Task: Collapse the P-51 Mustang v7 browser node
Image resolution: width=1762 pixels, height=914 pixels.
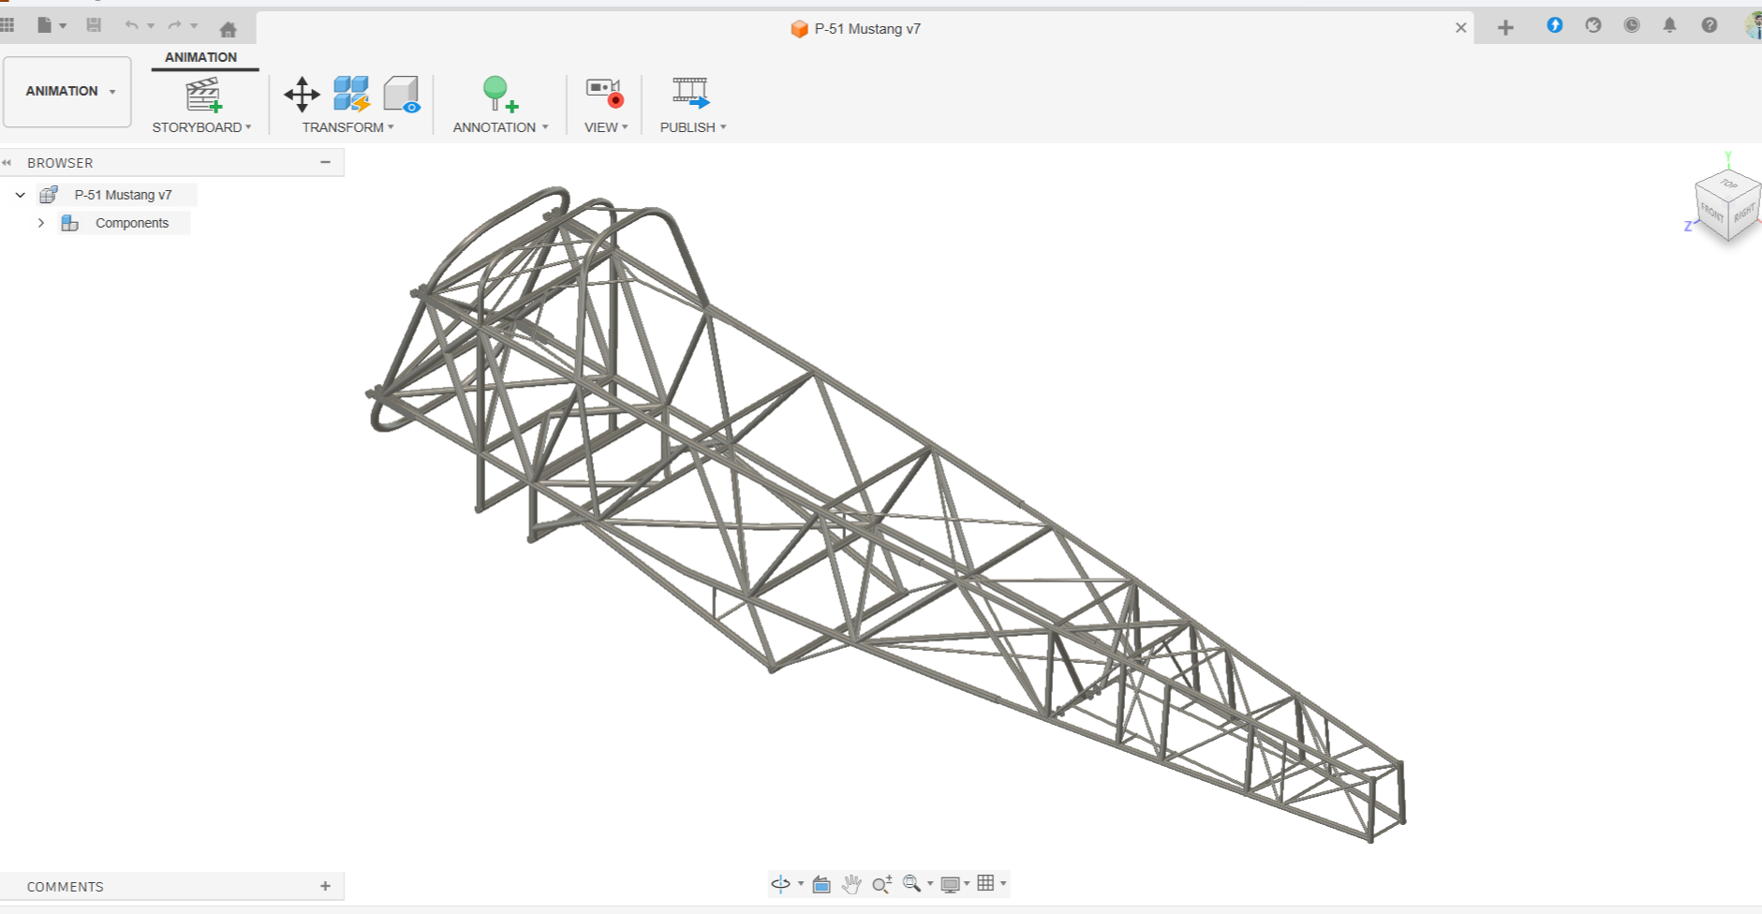Action: pyautogui.click(x=21, y=195)
